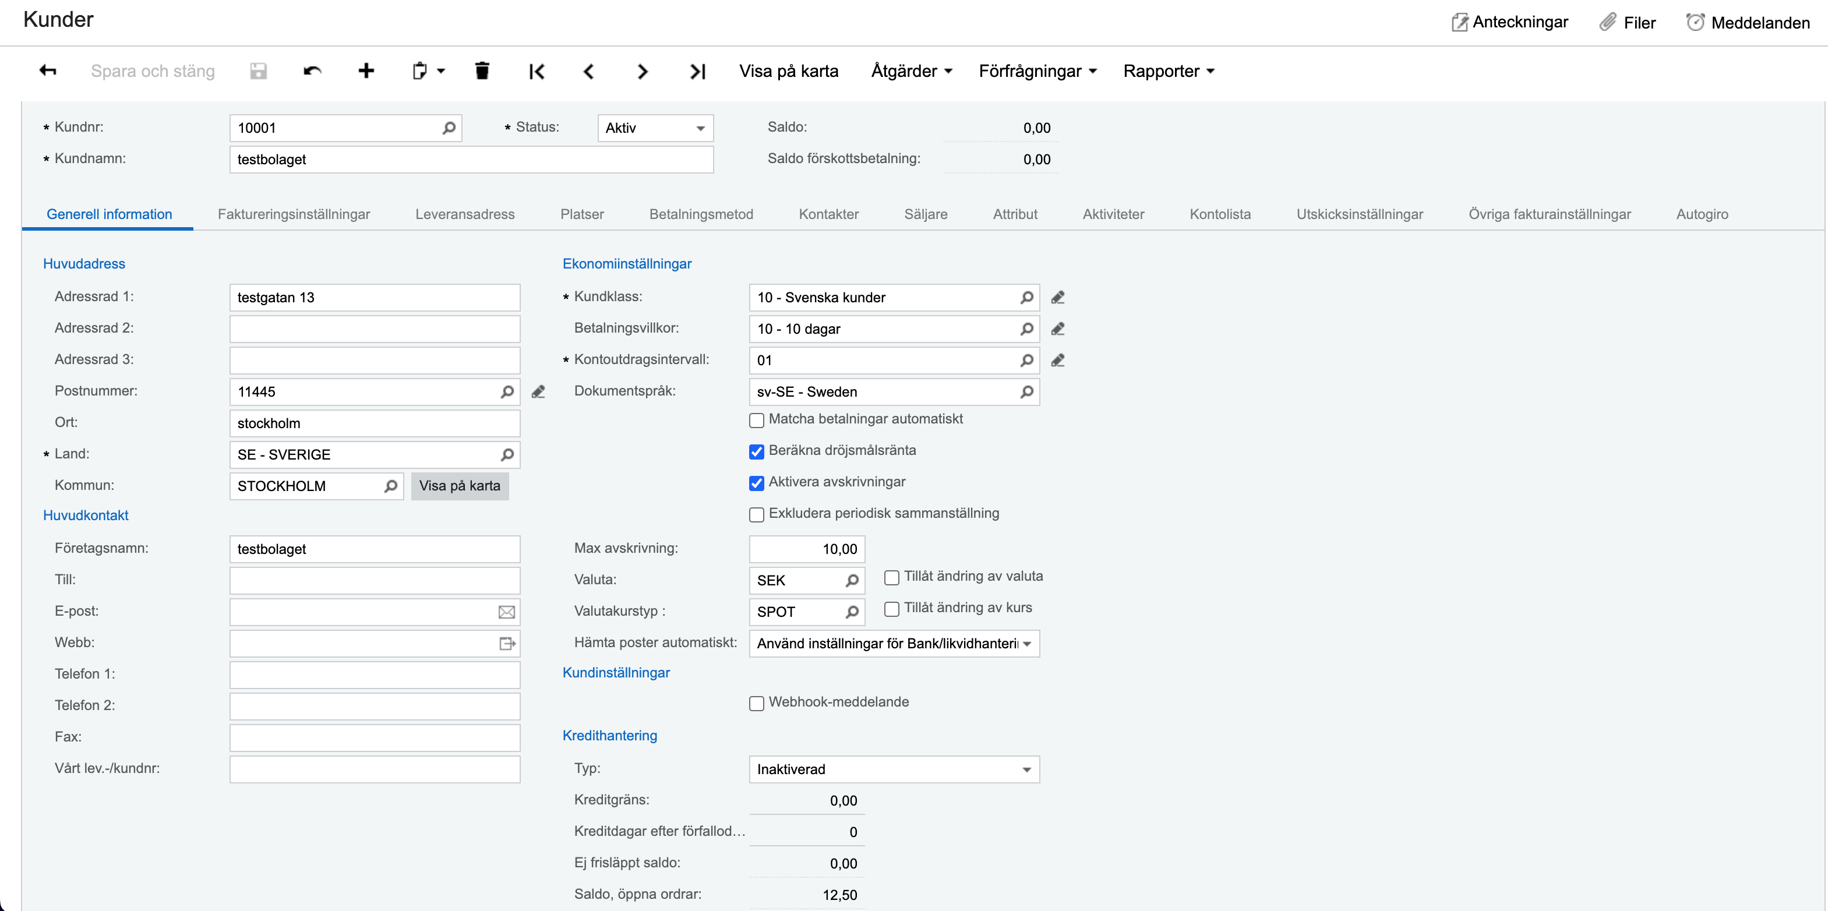Edit Kundklass with pencil icon
Screen dimensions: 1828x911
pos(1058,297)
